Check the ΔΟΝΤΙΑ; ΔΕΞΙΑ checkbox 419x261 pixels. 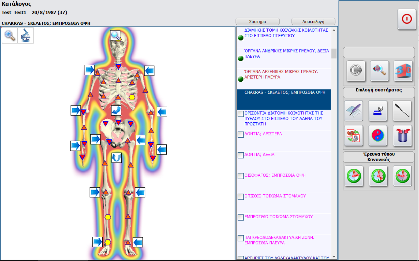[x=241, y=155]
